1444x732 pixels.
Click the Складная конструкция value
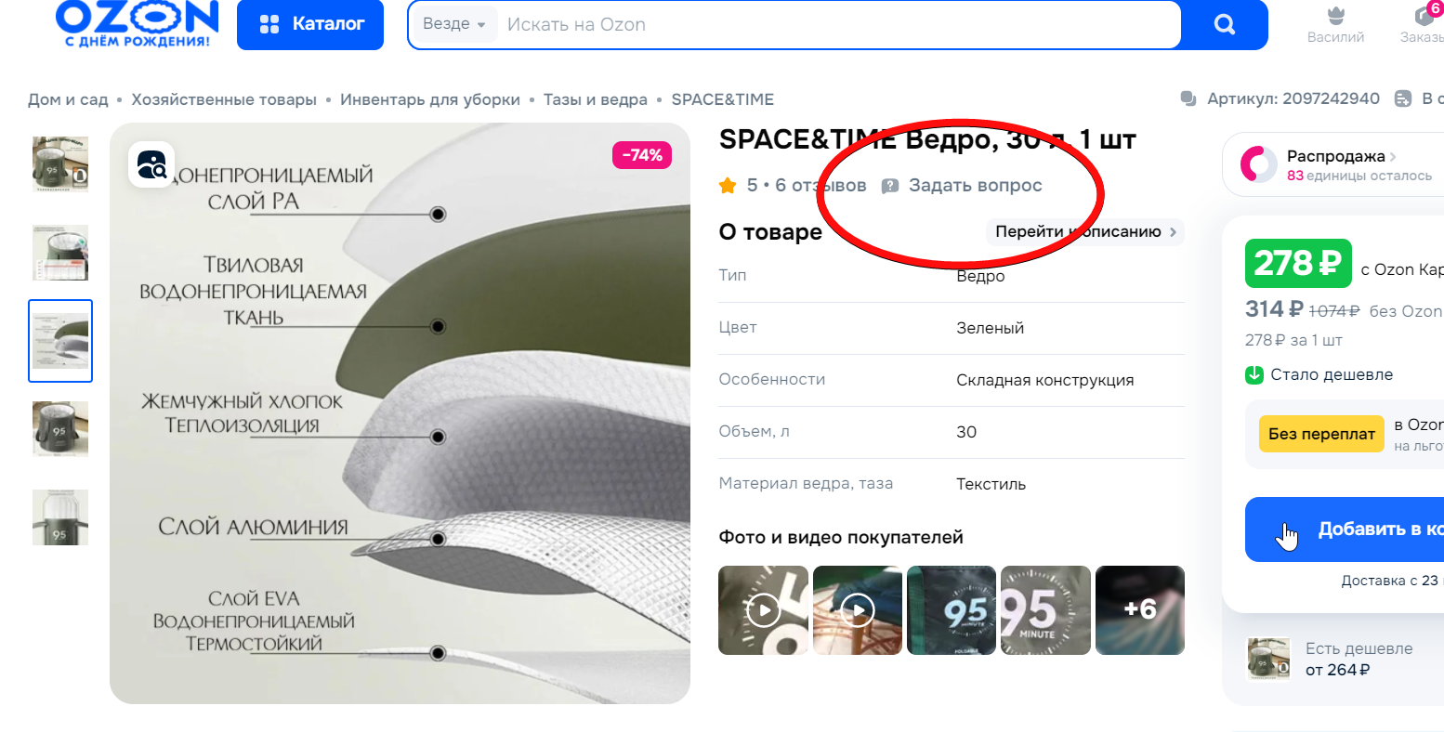(1044, 380)
